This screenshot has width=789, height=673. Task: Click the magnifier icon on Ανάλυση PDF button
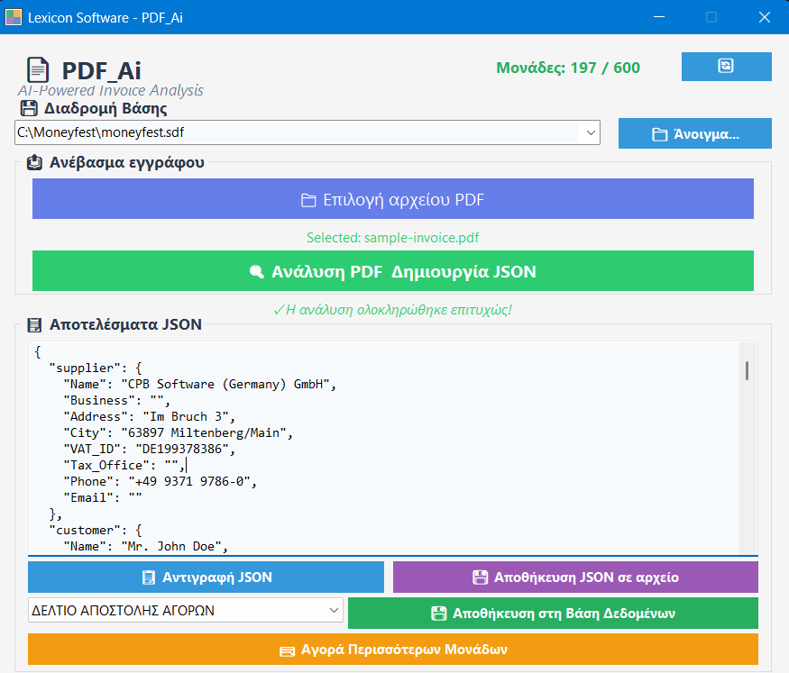coord(256,271)
